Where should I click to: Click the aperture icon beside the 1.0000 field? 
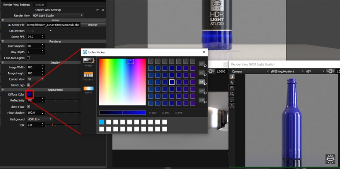click(x=212, y=71)
